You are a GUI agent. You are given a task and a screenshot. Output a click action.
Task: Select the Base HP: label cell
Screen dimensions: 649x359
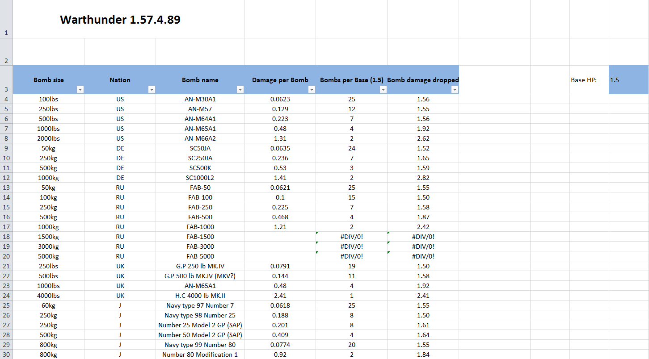coord(589,80)
